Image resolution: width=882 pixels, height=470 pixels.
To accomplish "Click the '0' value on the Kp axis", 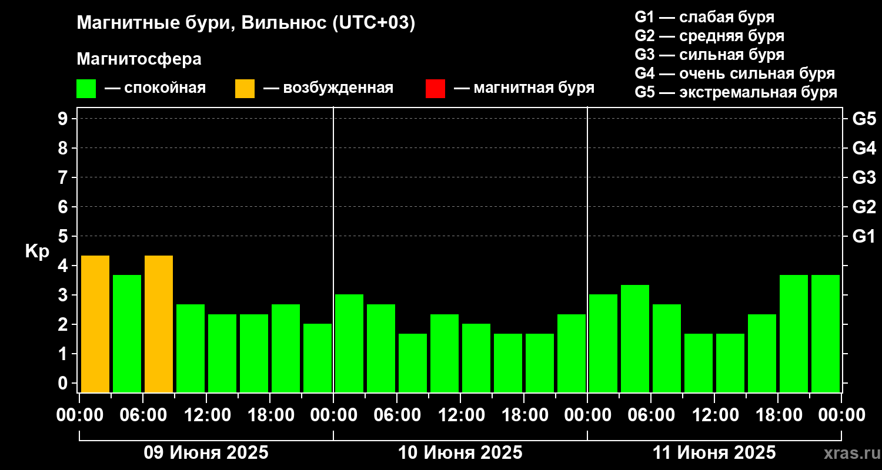I will click(x=64, y=383).
